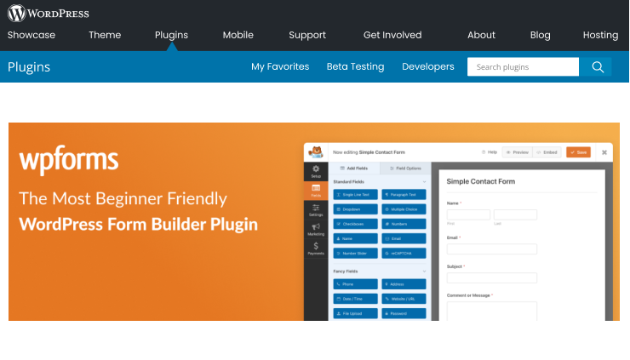
Task: Add a Password field
Action: pos(404,313)
